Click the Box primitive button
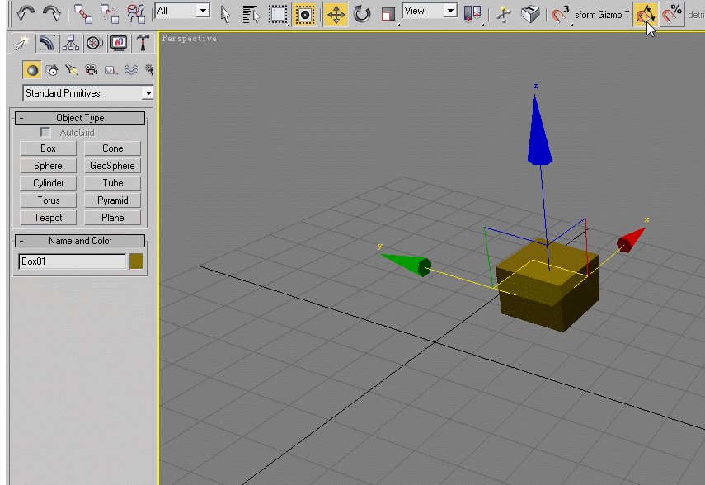 [48, 148]
